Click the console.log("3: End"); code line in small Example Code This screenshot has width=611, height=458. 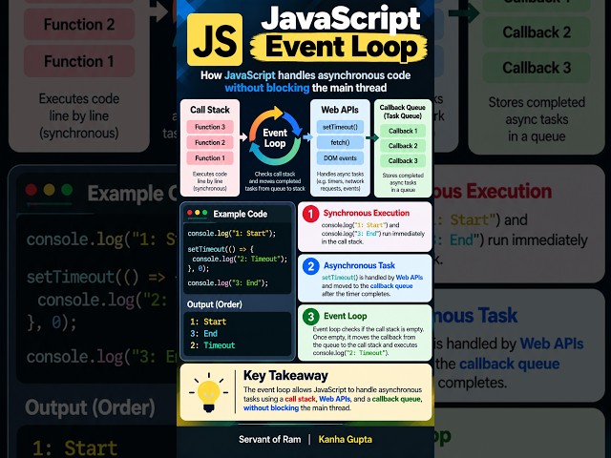click(227, 283)
